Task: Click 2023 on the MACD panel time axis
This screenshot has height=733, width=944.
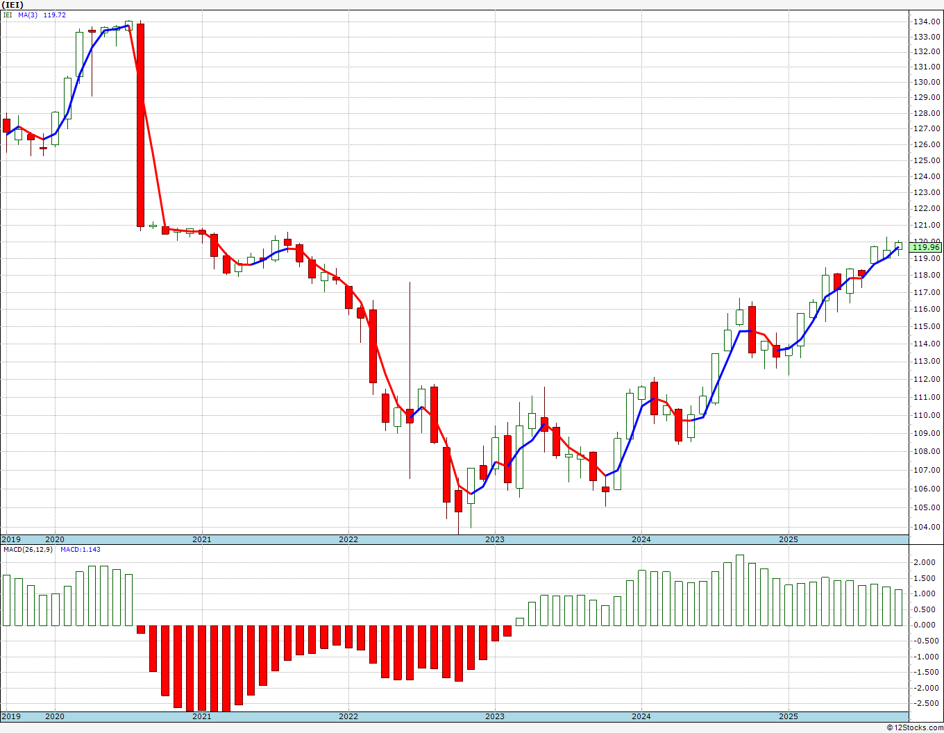Action: click(495, 716)
